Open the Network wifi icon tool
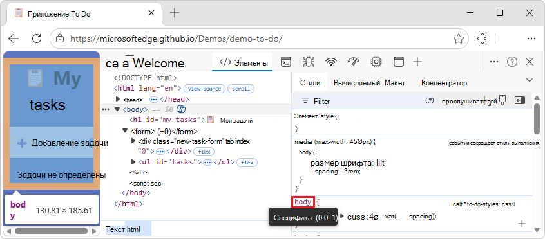The height and width of the screenshot is (239, 545). (331, 62)
